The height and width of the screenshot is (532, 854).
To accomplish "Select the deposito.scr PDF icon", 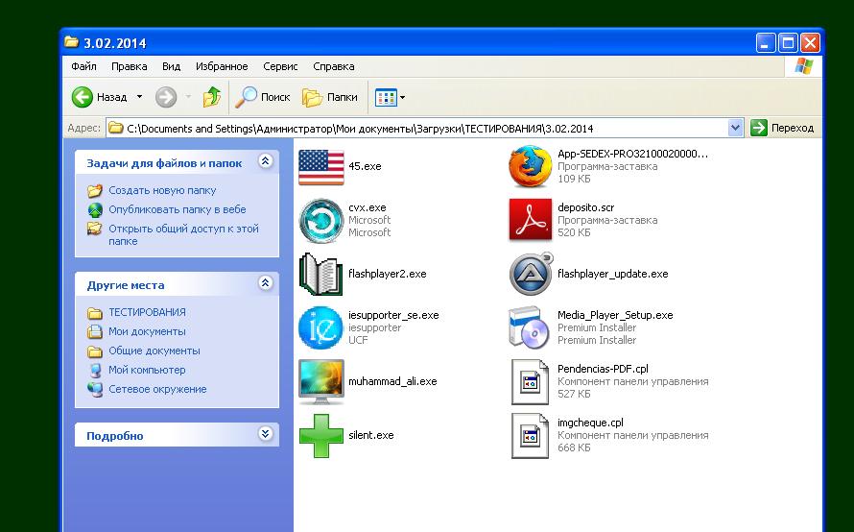I will (x=531, y=220).
